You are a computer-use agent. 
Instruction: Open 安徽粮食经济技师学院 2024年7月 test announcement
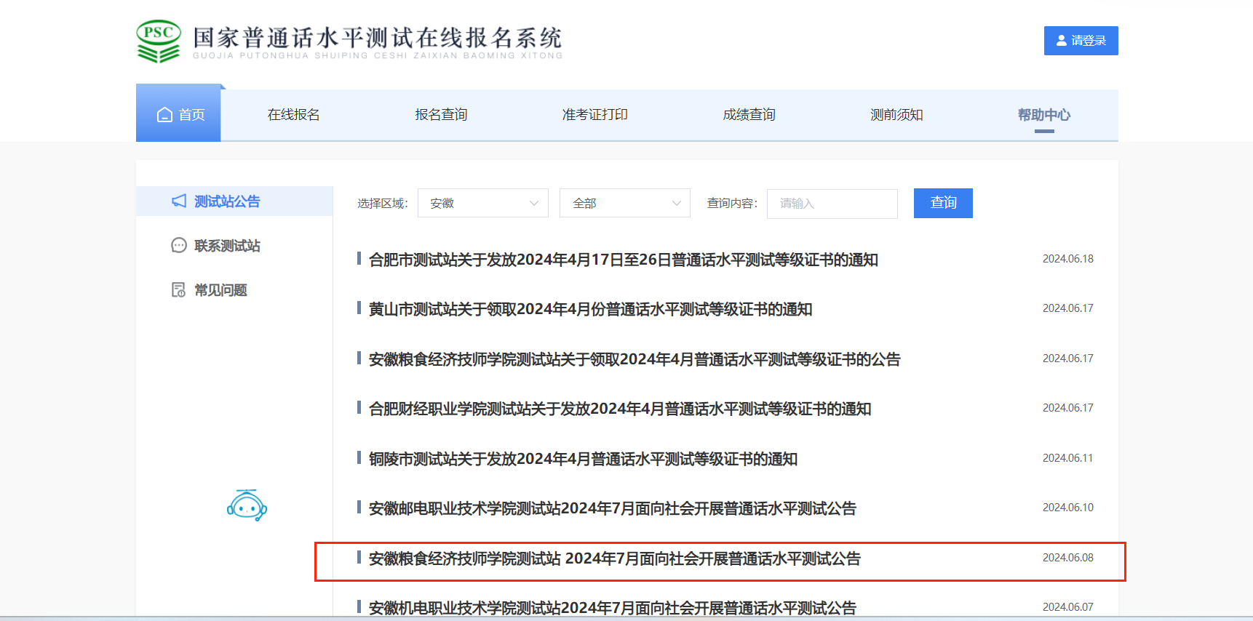(614, 558)
